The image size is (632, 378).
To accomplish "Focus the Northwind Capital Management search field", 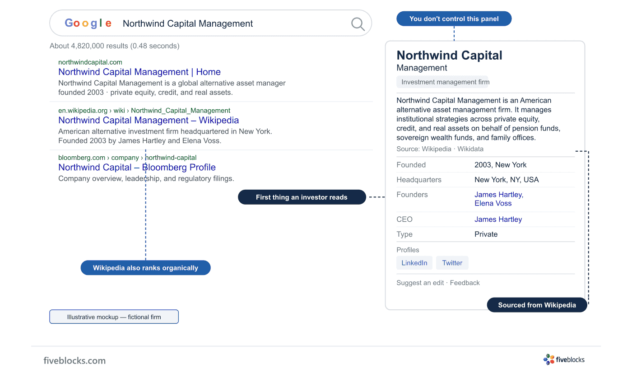I will 210,23.
